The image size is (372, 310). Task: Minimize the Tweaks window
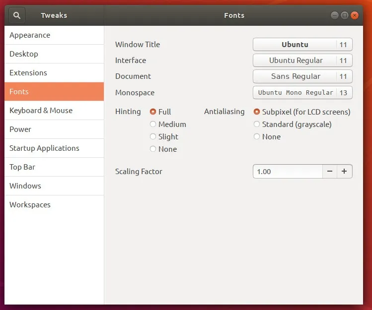coord(335,15)
